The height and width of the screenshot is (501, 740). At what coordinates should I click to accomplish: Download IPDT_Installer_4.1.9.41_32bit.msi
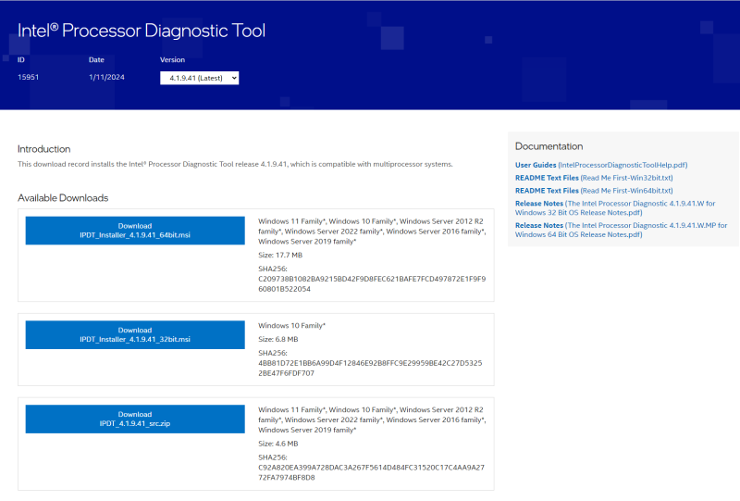point(135,335)
